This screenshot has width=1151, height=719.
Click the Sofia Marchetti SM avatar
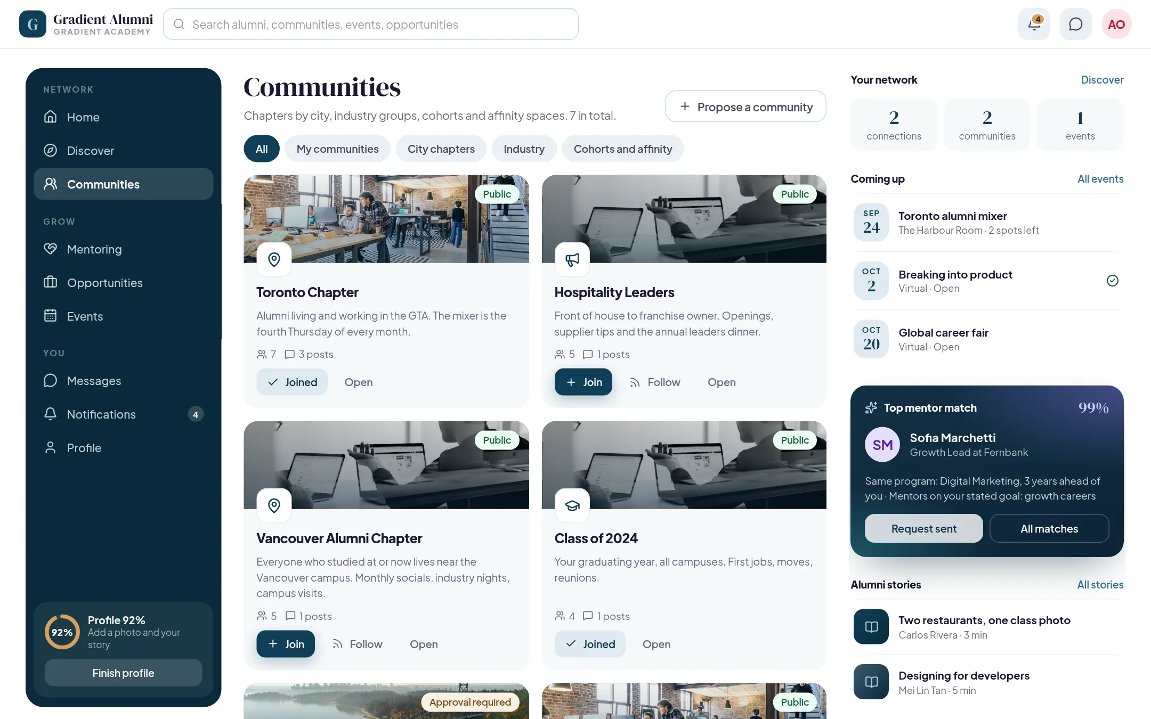(x=882, y=445)
